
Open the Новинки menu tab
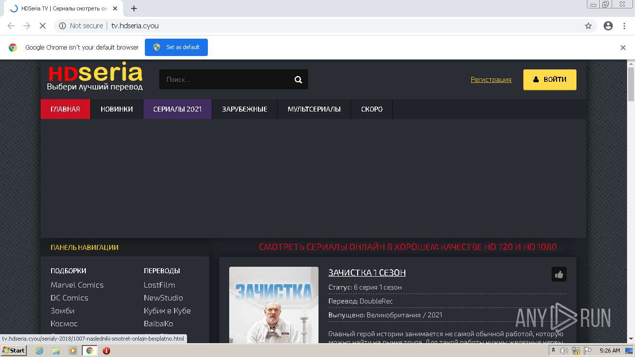(x=117, y=109)
